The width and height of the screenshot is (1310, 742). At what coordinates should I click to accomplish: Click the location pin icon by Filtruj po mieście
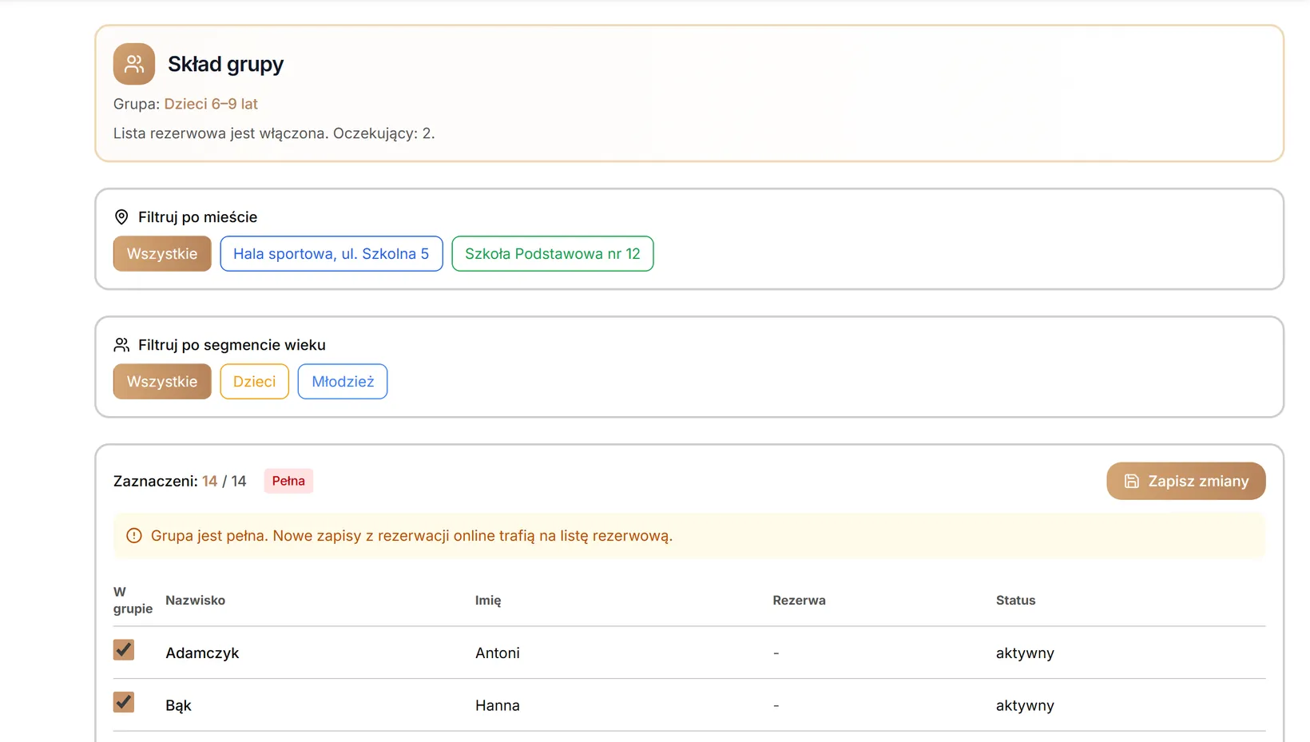pos(121,217)
